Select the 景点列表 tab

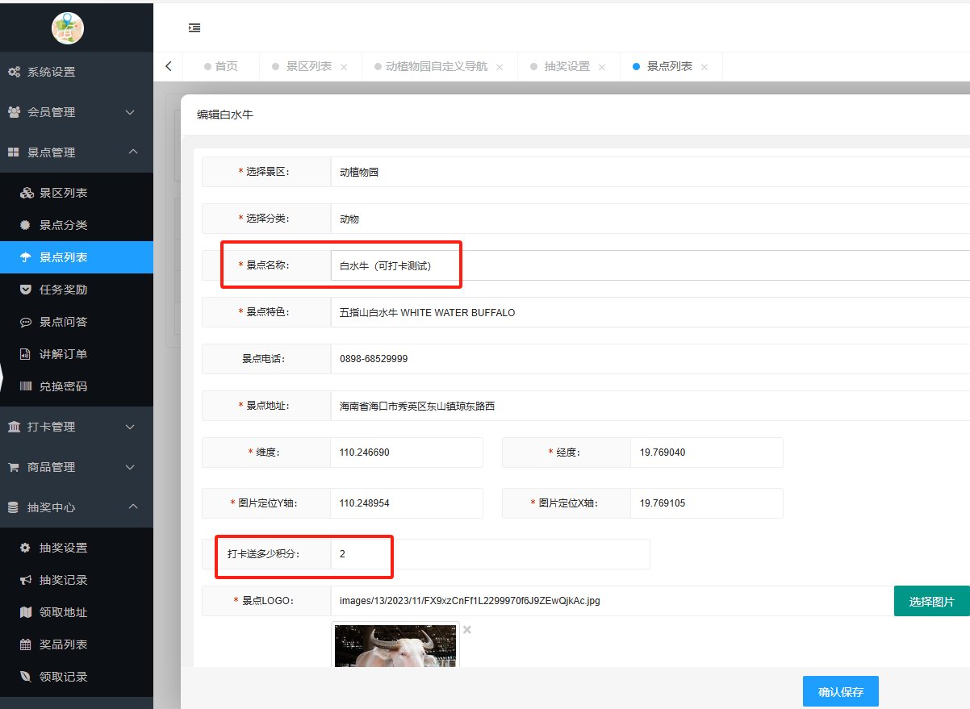point(670,66)
